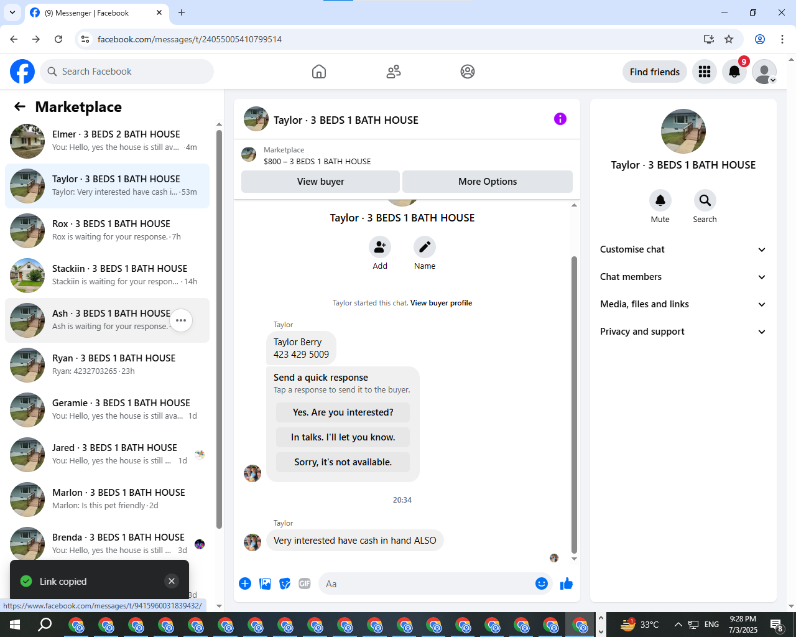Mute the Taylor conversation
Viewport: 796px width, 637px height.
660,200
